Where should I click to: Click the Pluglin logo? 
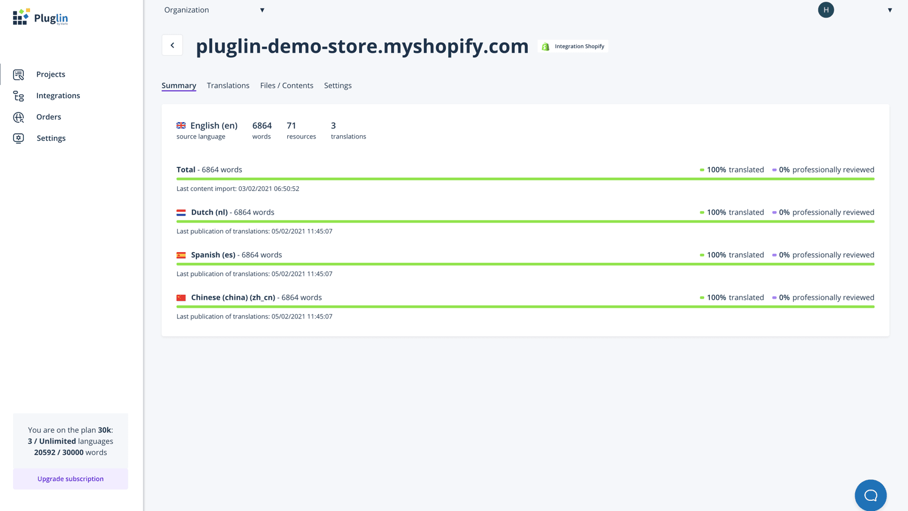(40, 18)
